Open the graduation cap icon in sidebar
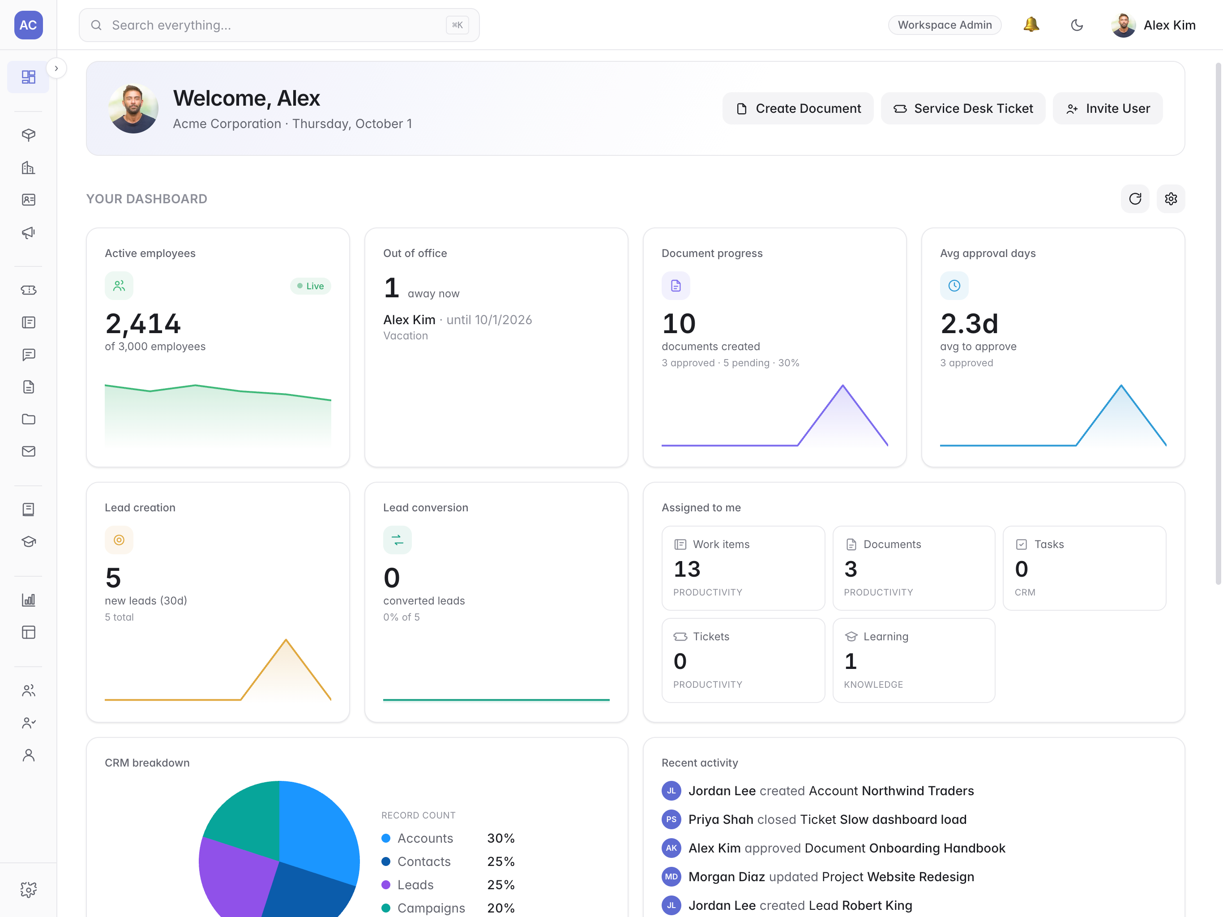This screenshot has width=1223, height=917. coord(28,541)
